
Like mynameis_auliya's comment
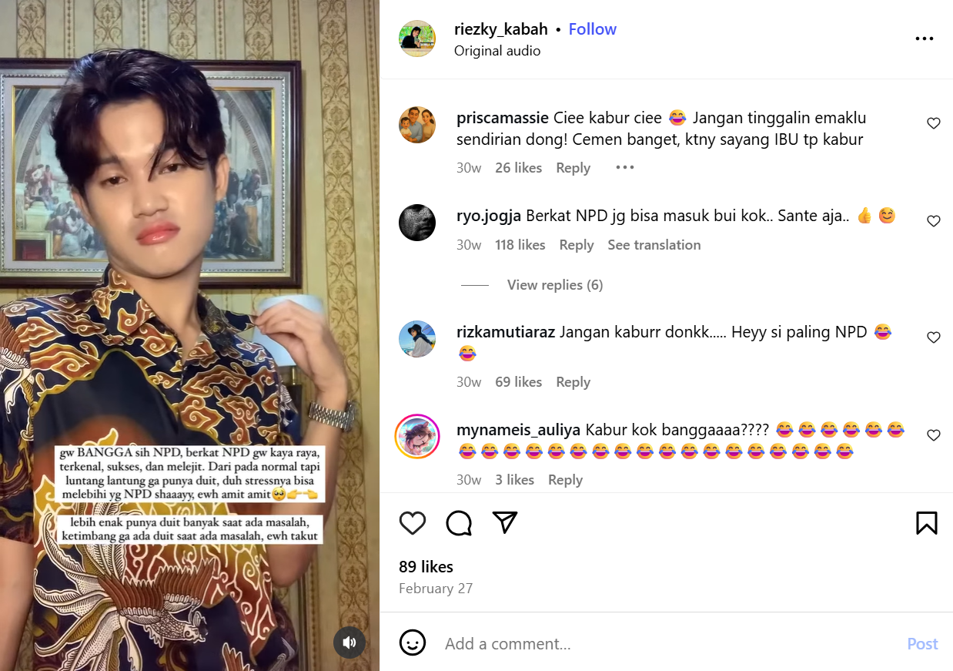pos(934,435)
